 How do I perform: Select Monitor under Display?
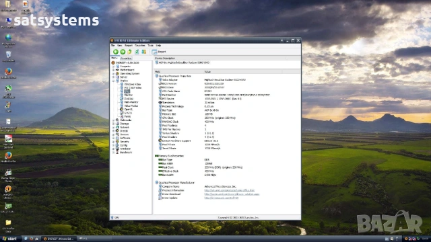click(127, 95)
